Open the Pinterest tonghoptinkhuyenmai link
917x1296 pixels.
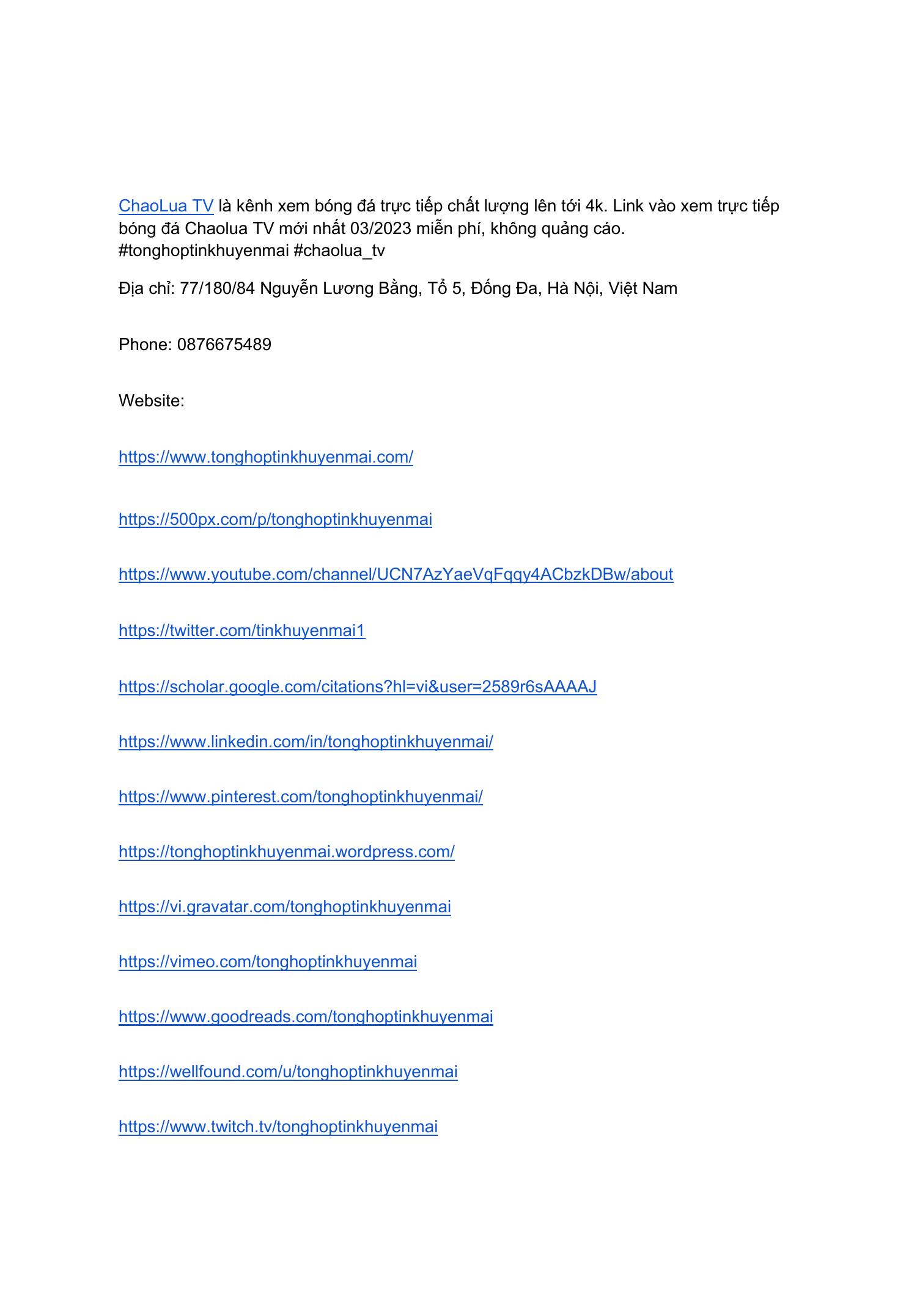[301, 797]
